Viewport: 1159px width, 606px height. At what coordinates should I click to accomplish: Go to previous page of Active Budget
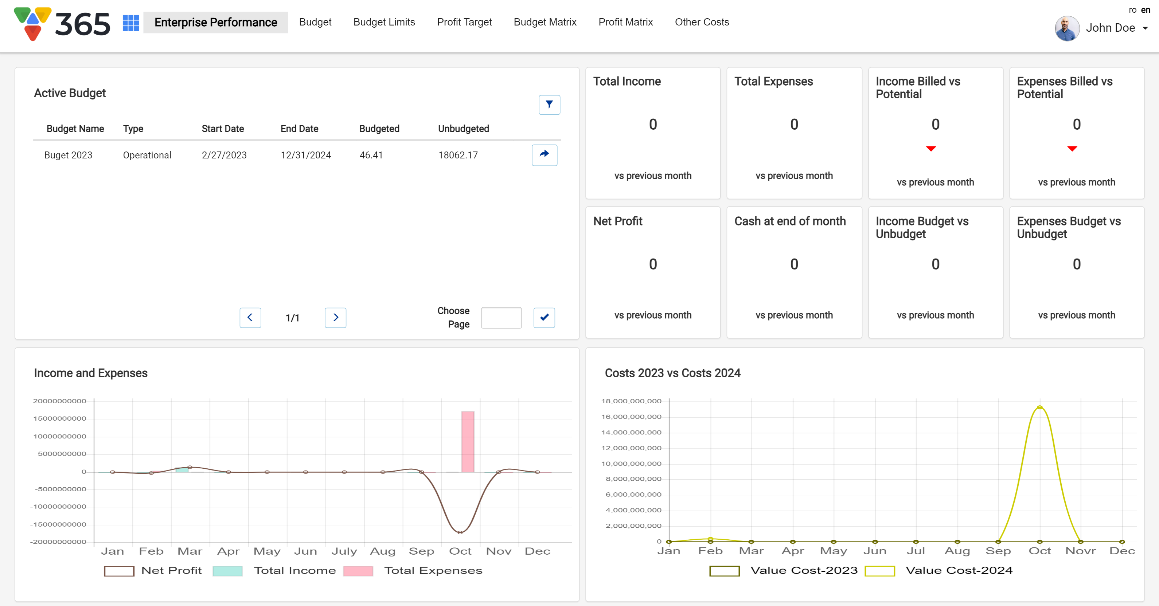coord(250,318)
